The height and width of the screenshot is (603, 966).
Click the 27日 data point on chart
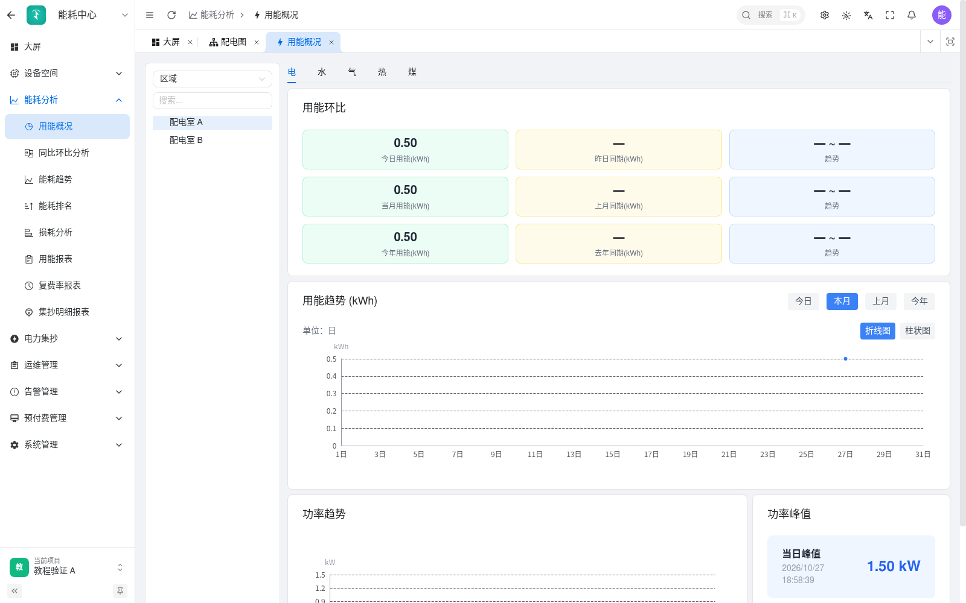pos(845,359)
